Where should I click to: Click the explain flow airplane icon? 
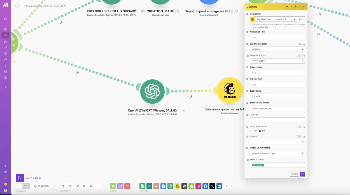pyautogui.click(x=91, y=186)
